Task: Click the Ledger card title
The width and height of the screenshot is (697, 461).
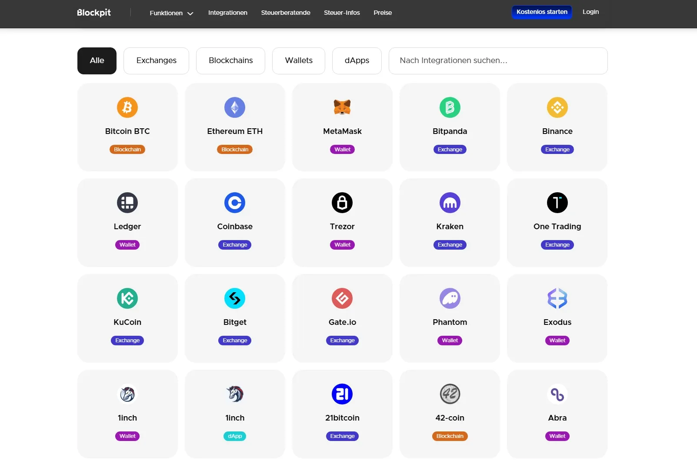Action: pyautogui.click(x=127, y=227)
